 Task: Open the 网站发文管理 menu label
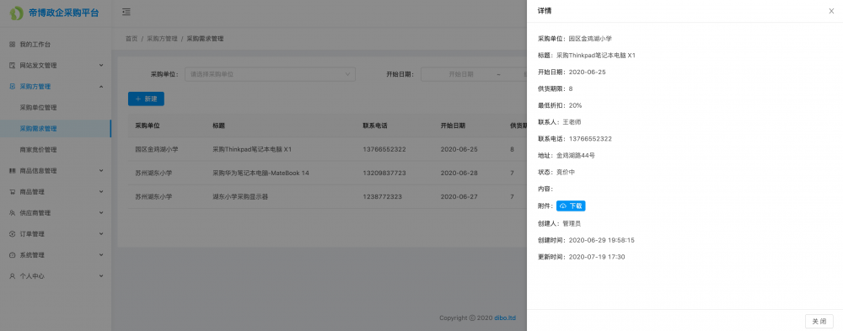[38, 66]
